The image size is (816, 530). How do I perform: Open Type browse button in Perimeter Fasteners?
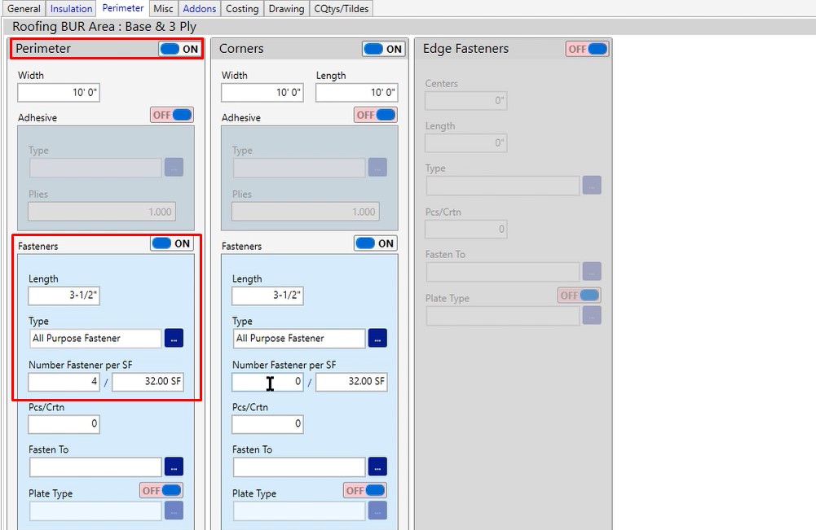[x=174, y=338]
